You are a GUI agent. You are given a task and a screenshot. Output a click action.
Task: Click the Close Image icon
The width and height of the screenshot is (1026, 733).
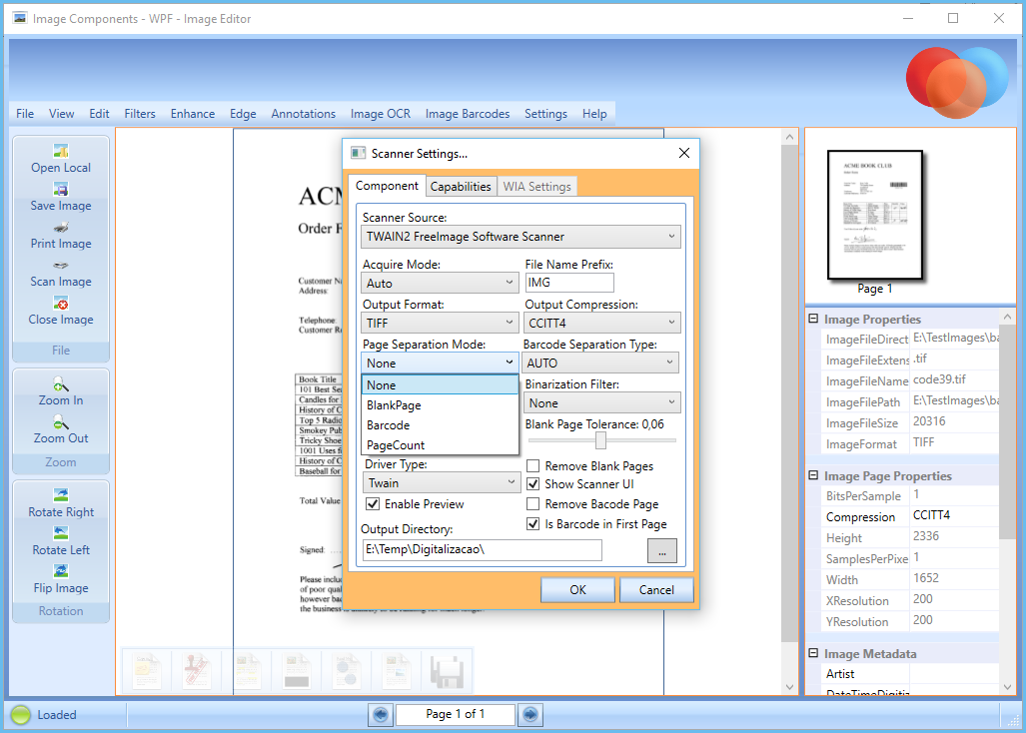pos(61,304)
